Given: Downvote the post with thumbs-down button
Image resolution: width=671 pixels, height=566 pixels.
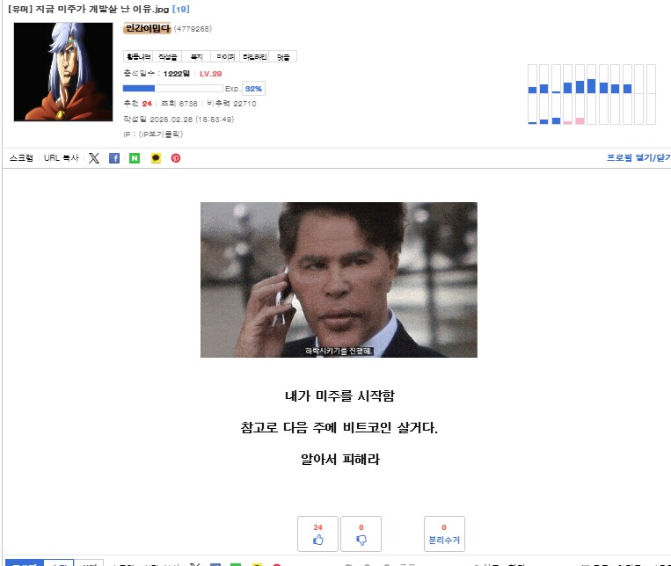Looking at the screenshot, I should [361, 533].
